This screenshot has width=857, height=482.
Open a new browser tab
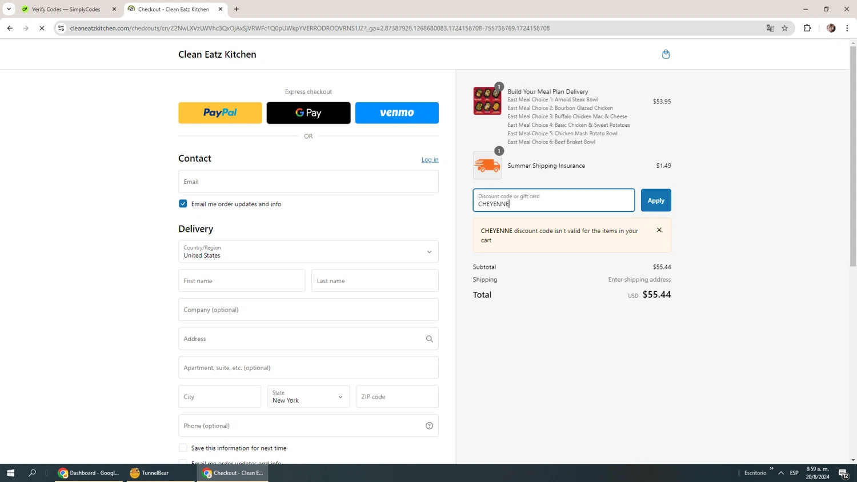tap(237, 9)
